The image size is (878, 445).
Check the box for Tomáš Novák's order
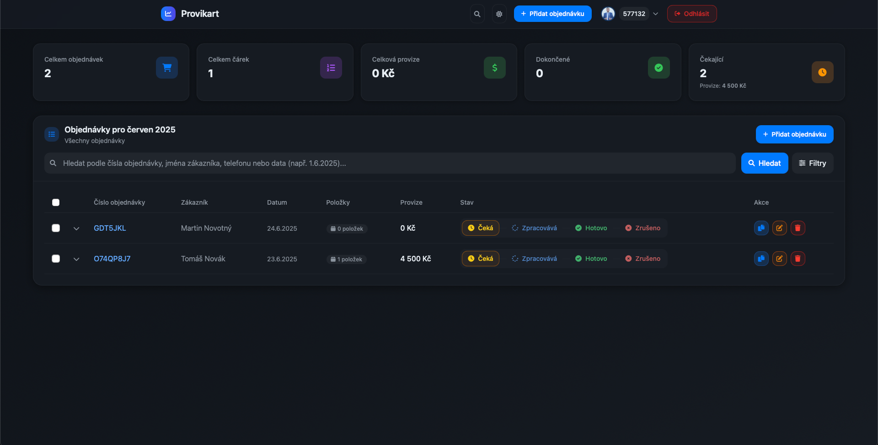56,259
